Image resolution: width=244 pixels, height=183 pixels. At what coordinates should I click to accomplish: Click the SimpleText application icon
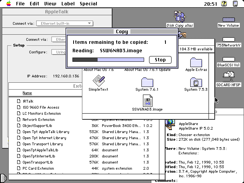(98, 81)
